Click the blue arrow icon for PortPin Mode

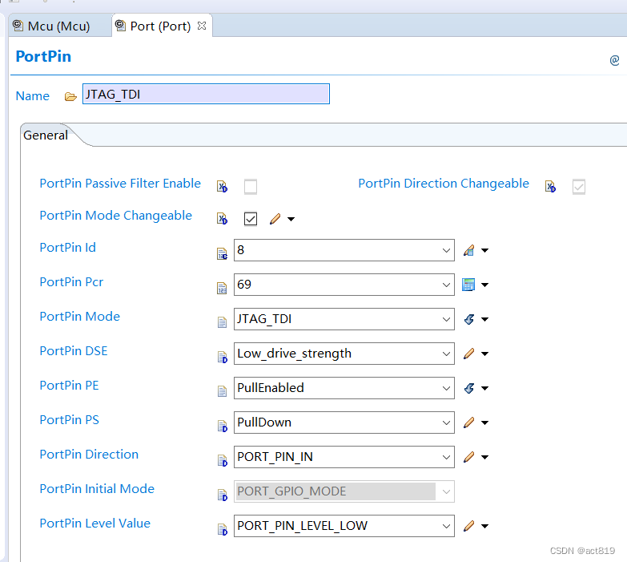point(469,319)
